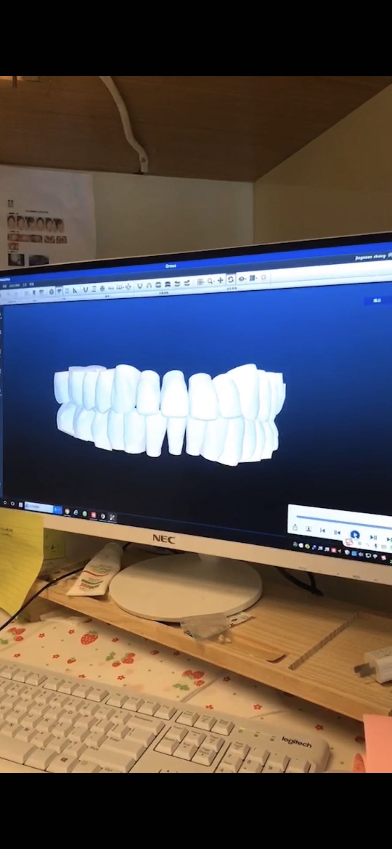
Task: Open the grid overlay tool
Action: click(200, 282)
